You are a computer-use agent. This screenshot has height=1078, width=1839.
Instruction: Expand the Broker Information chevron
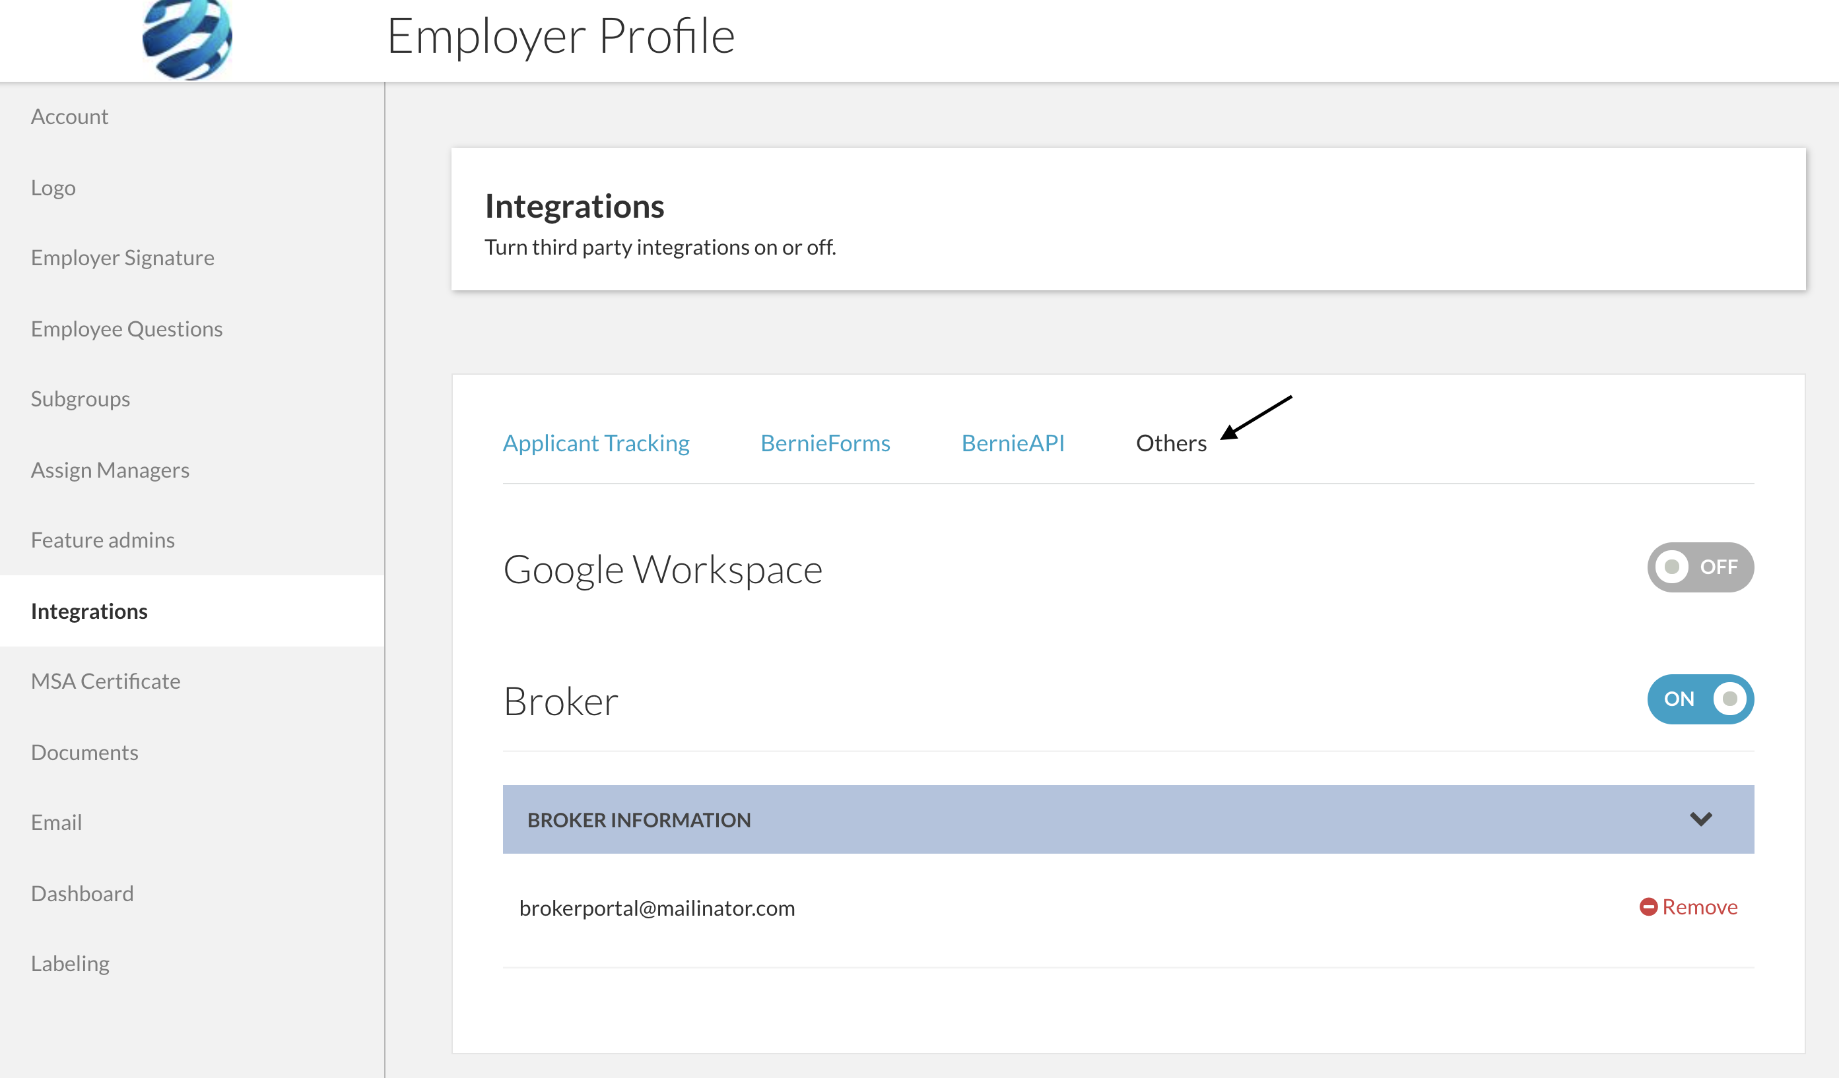coord(1701,819)
